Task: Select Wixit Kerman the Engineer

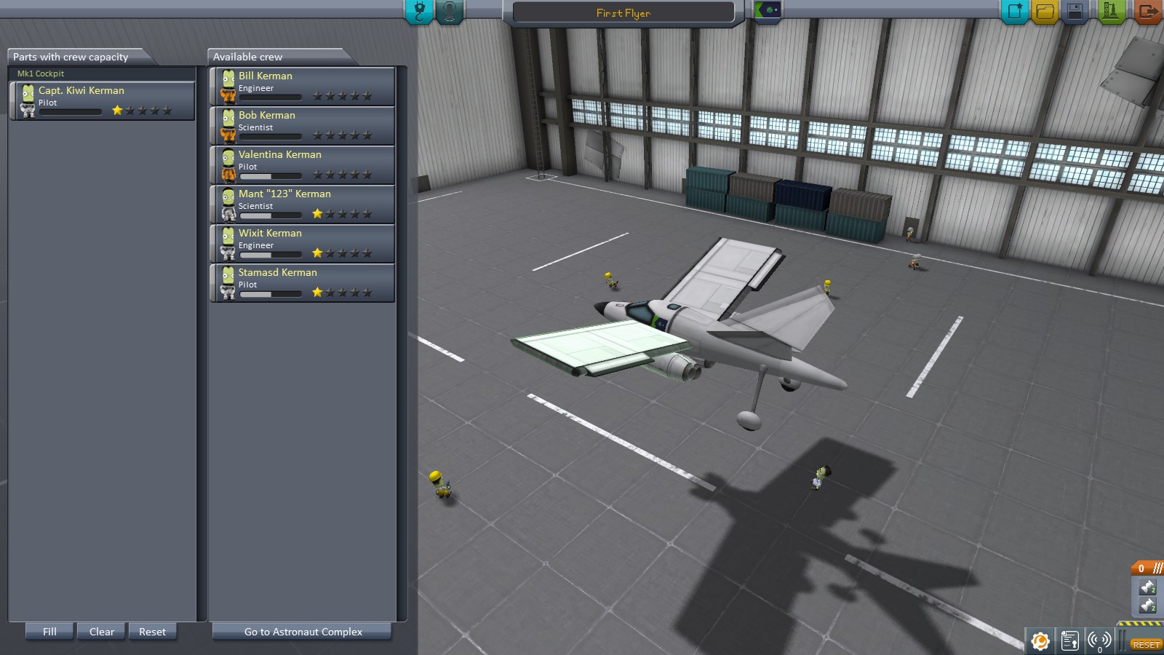Action: click(x=303, y=243)
